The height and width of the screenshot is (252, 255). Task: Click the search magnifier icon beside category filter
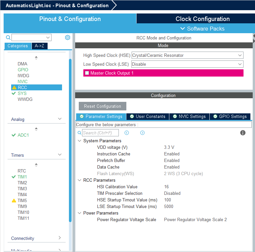pos(8,37)
